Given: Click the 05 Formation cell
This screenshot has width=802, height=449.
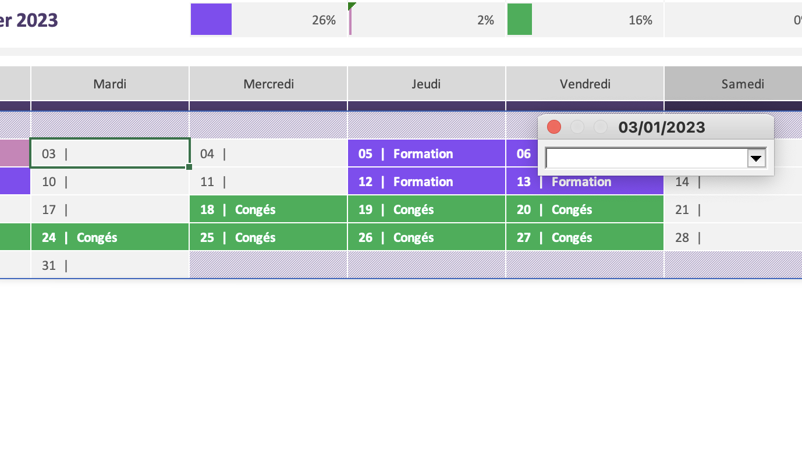Looking at the screenshot, I should (x=427, y=154).
